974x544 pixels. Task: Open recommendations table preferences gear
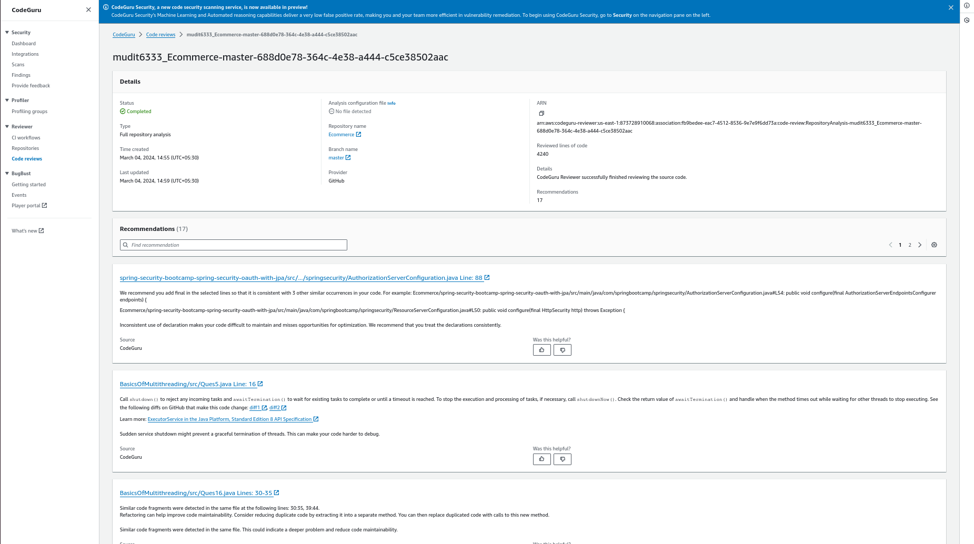coord(934,245)
